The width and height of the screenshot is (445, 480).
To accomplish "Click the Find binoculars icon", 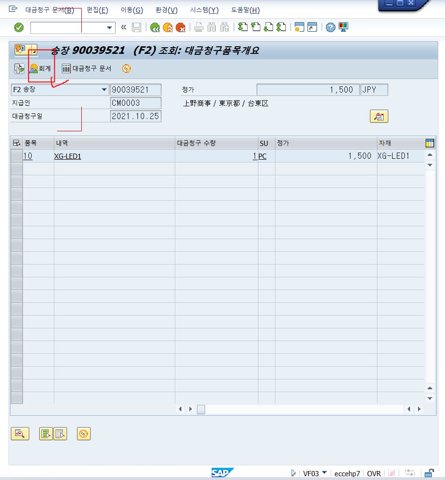I will click(x=212, y=27).
